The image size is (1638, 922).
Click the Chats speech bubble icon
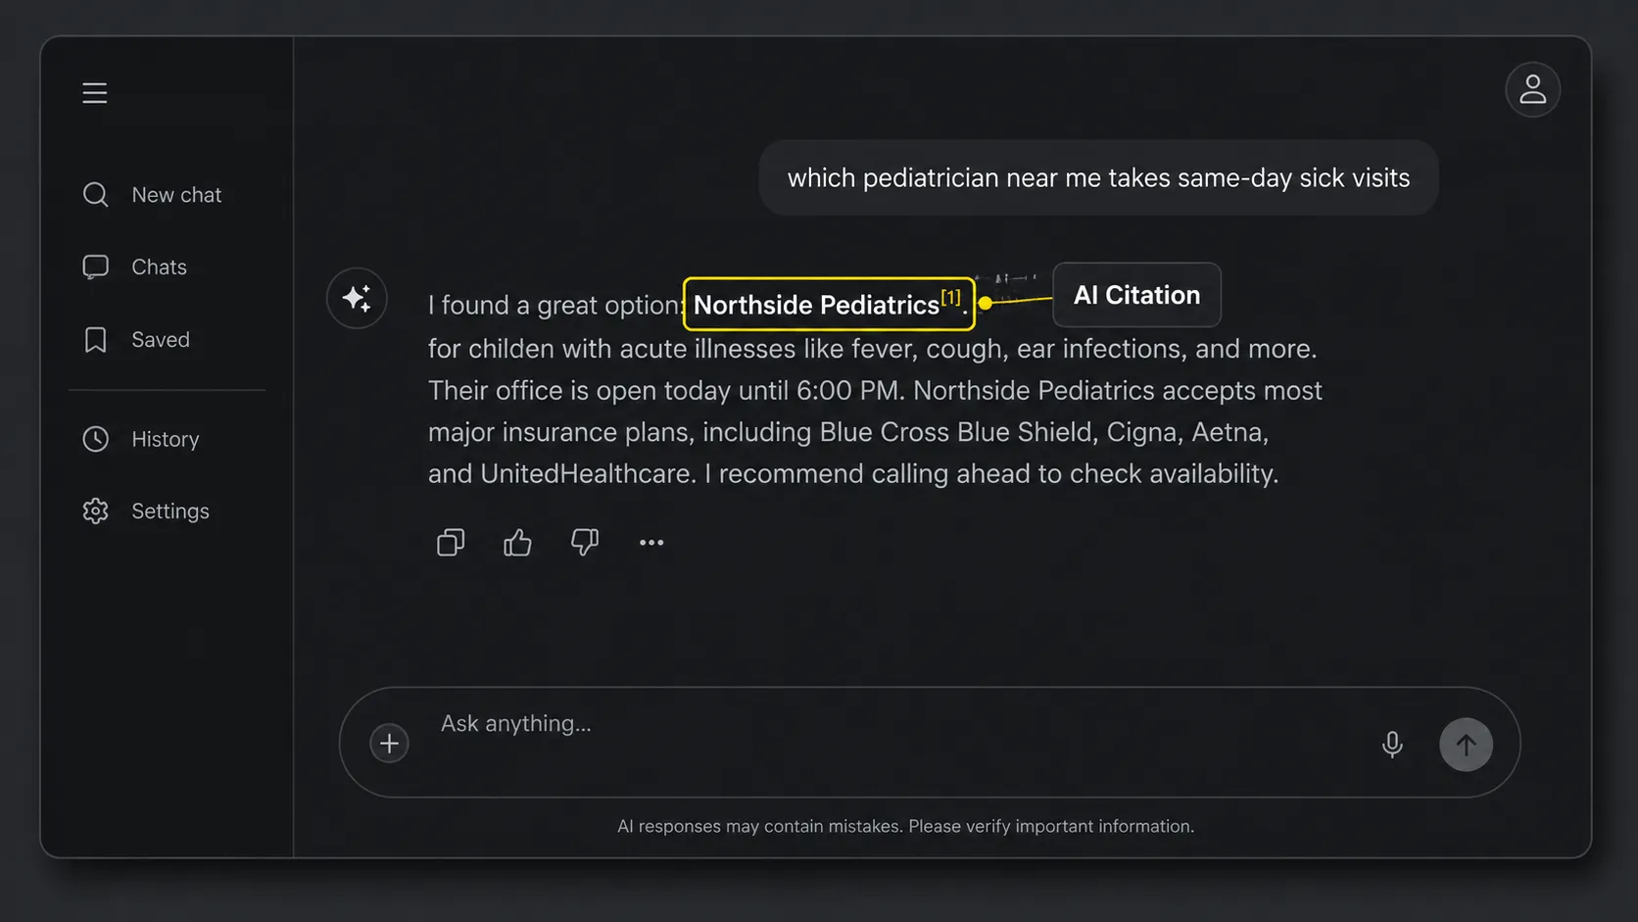[95, 267]
